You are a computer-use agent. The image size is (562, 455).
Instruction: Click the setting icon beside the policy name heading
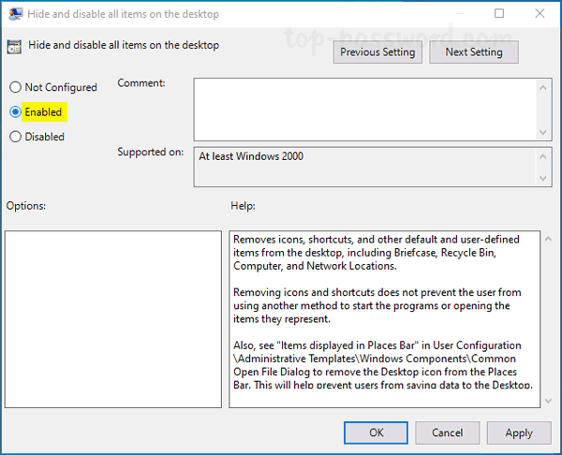(14, 47)
